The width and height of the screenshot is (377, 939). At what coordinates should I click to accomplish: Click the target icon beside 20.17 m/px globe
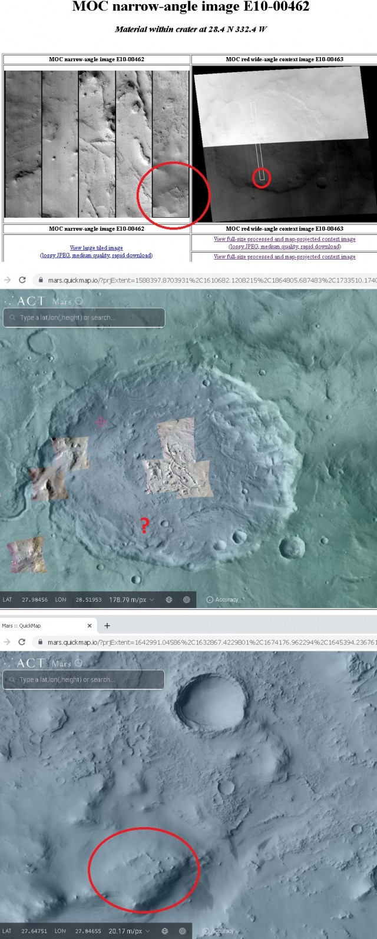tap(183, 931)
